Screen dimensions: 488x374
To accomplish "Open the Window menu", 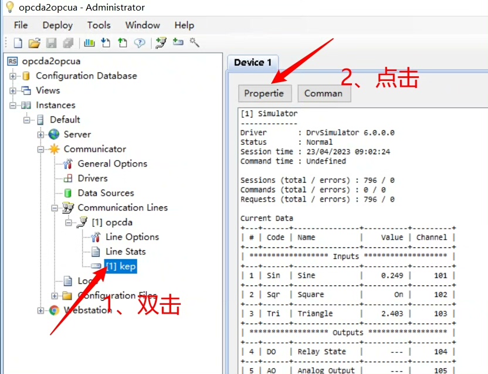I will tap(143, 25).
